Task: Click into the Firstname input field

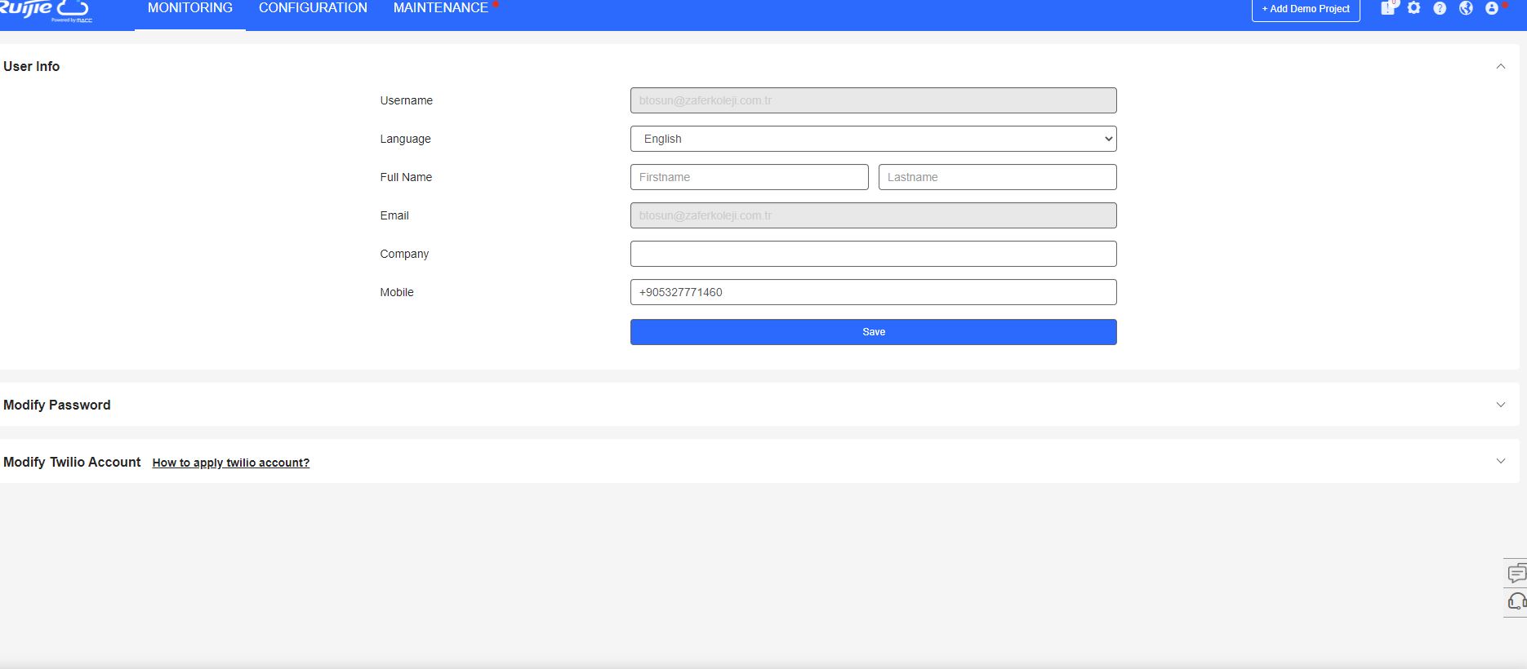Action: point(749,177)
